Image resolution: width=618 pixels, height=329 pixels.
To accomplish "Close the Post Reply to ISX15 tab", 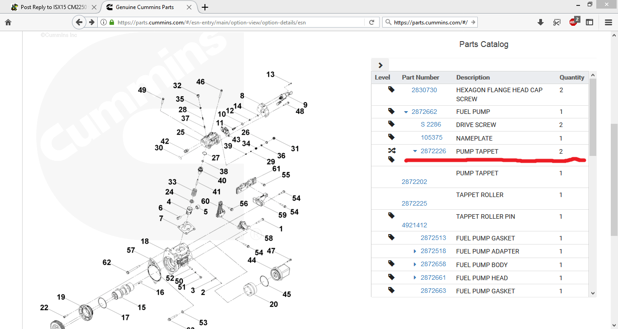I will [94, 7].
